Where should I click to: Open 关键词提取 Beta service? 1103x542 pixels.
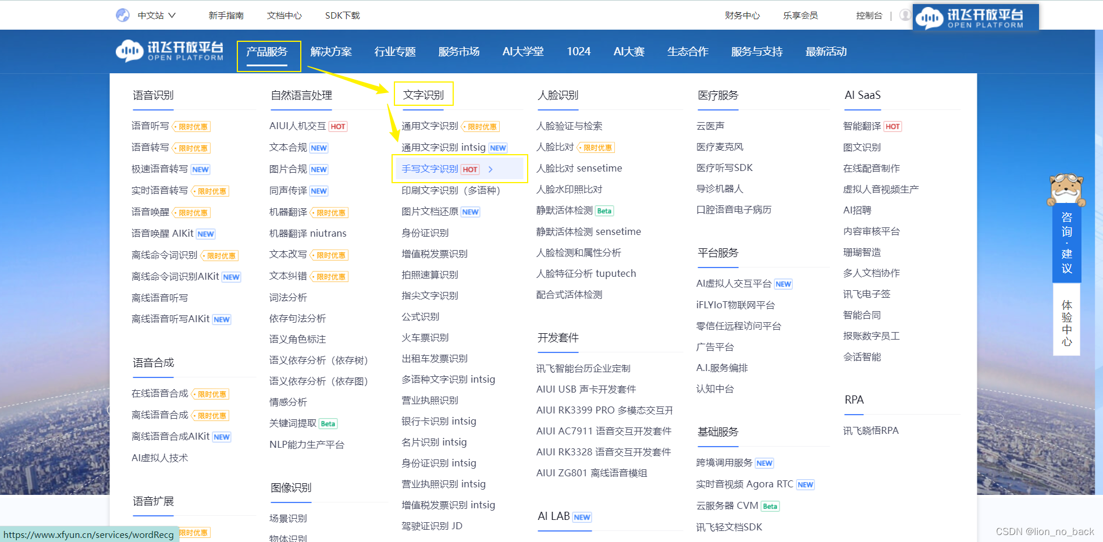point(293,423)
